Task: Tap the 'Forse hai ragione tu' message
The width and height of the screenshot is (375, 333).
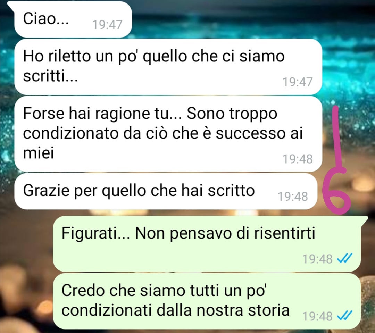Action: click(168, 134)
